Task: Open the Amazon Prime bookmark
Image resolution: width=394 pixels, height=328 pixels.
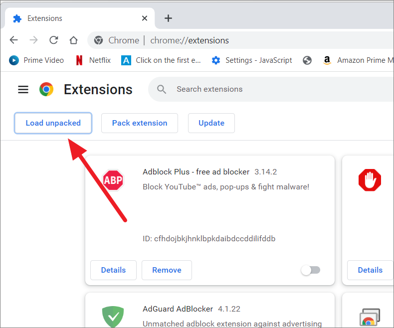Action: pos(358,60)
